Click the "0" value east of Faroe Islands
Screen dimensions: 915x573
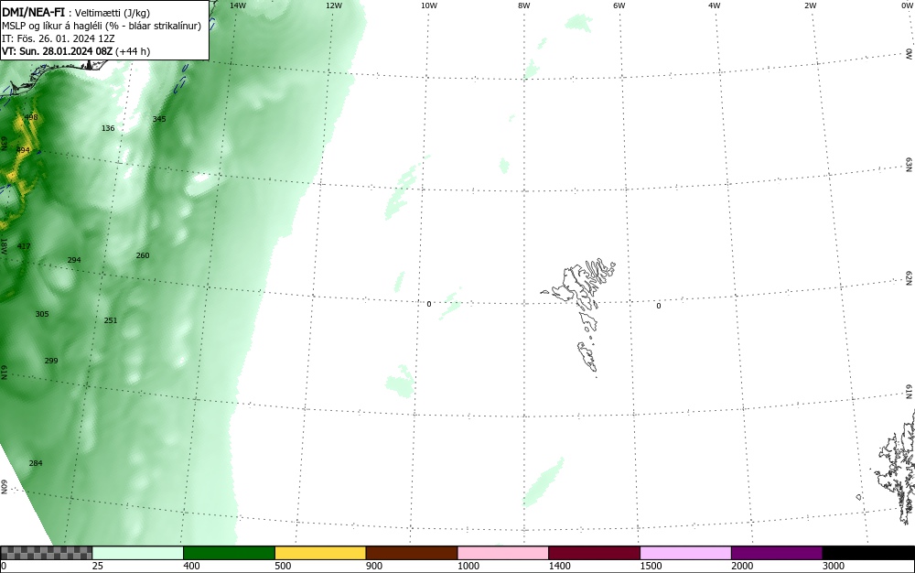[x=659, y=306]
